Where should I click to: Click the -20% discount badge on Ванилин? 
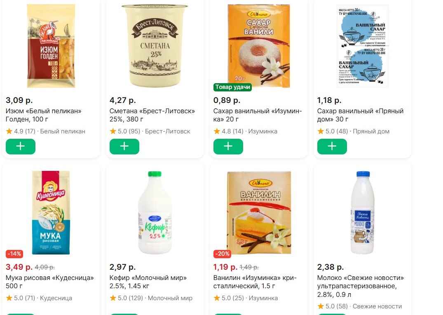coord(222,254)
